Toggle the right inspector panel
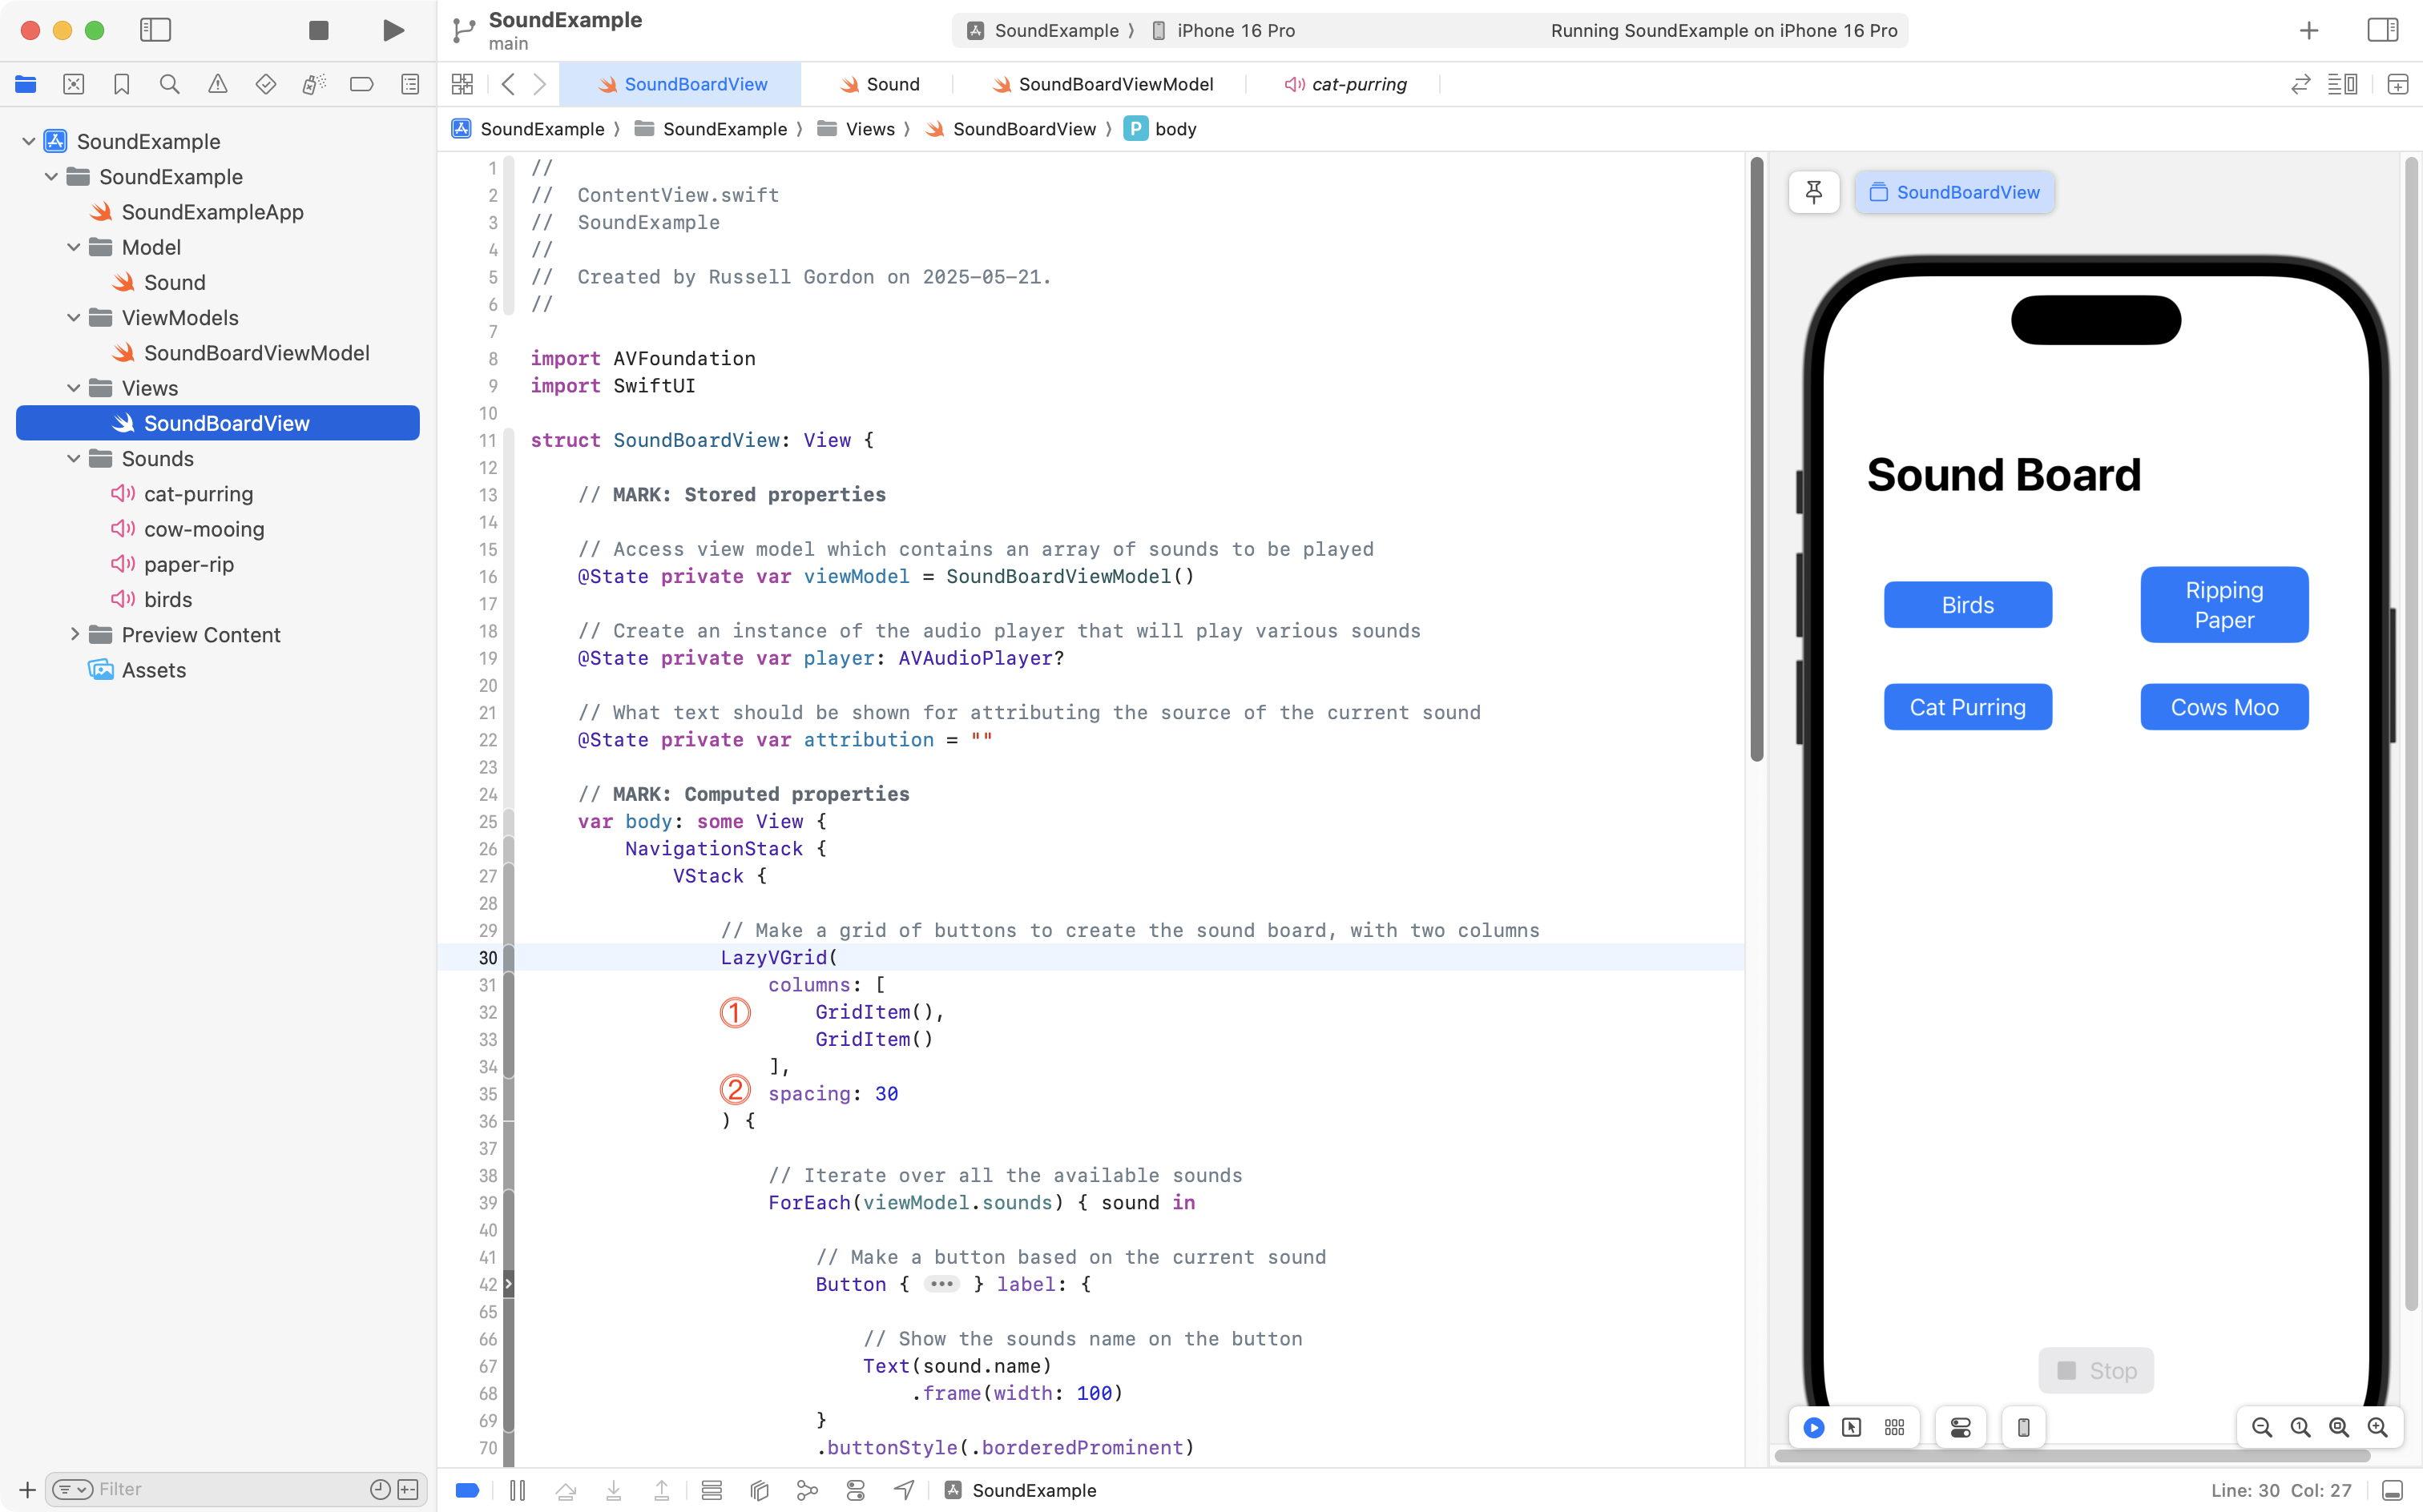Screen dimensions: 2423x1512 2382,30
